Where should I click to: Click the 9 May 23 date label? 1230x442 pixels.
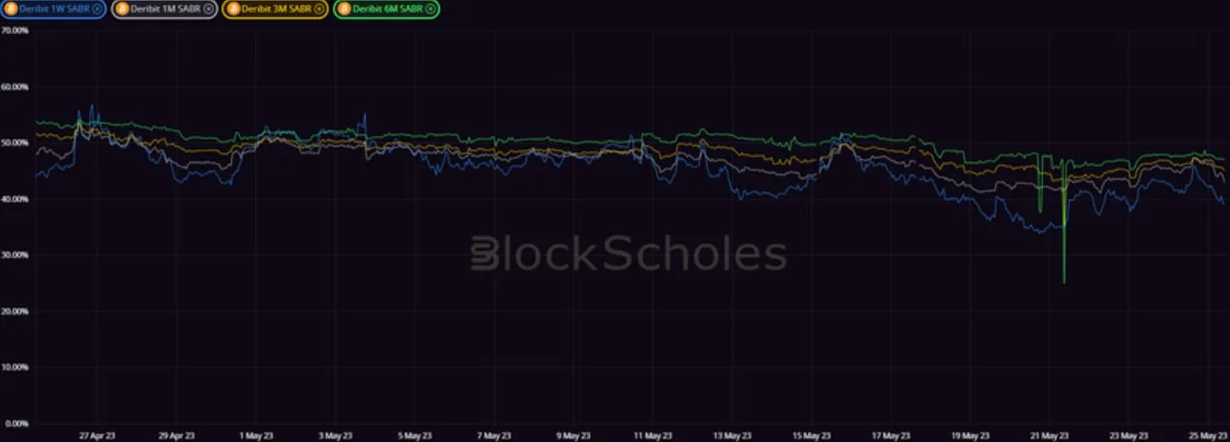pos(572,435)
